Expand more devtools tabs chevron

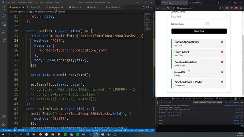coord(230,99)
